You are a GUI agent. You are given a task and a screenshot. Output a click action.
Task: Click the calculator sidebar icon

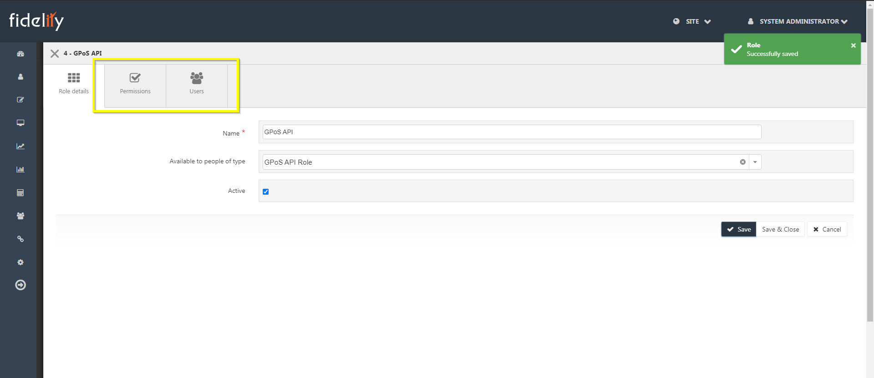pyautogui.click(x=20, y=193)
